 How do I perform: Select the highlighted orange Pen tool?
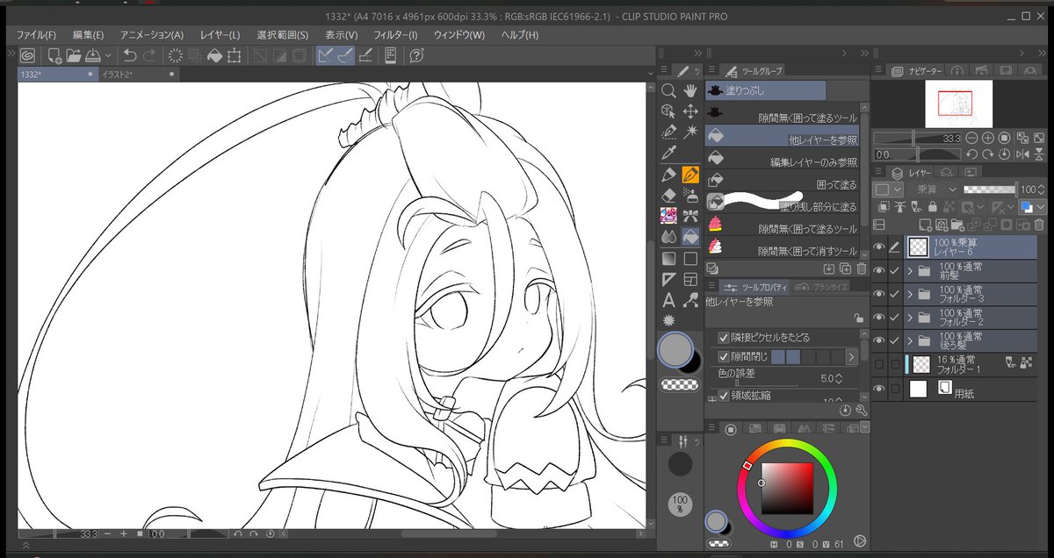[x=690, y=174]
